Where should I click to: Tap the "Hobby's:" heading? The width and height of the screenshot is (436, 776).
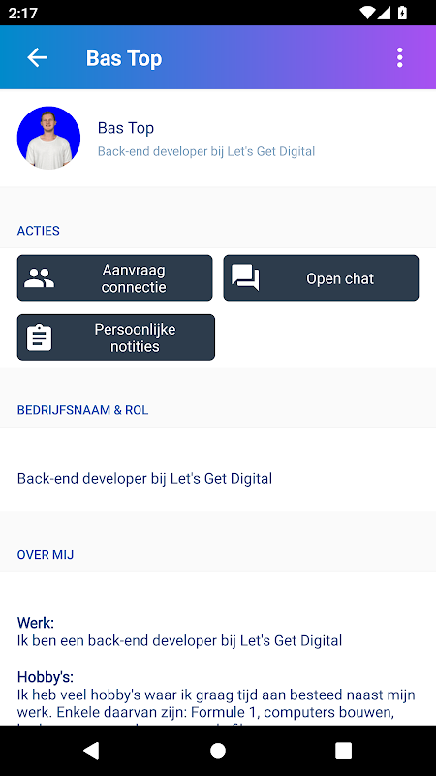coord(46,676)
